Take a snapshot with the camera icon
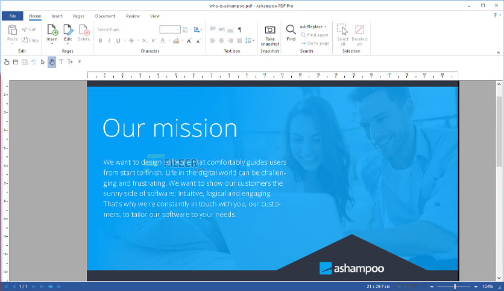Screen dimensions: 504x291 click(269, 30)
